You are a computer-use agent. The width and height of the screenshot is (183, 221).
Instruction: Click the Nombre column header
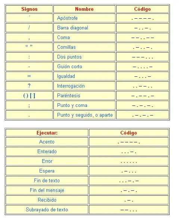tap(84, 9)
